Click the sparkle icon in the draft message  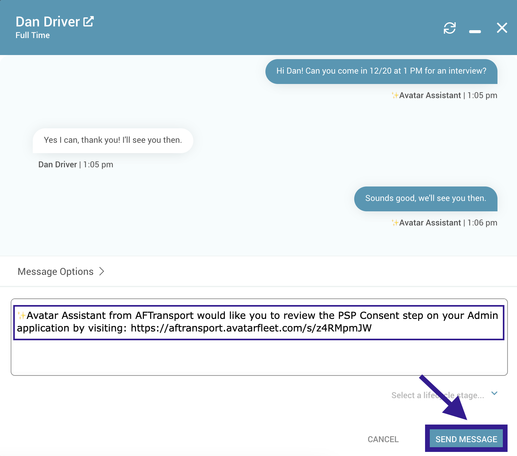click(21, 315)
